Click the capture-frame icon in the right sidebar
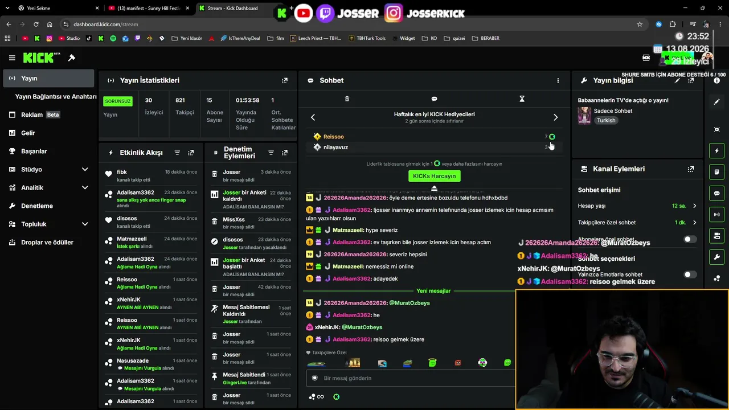 (717, 129)
